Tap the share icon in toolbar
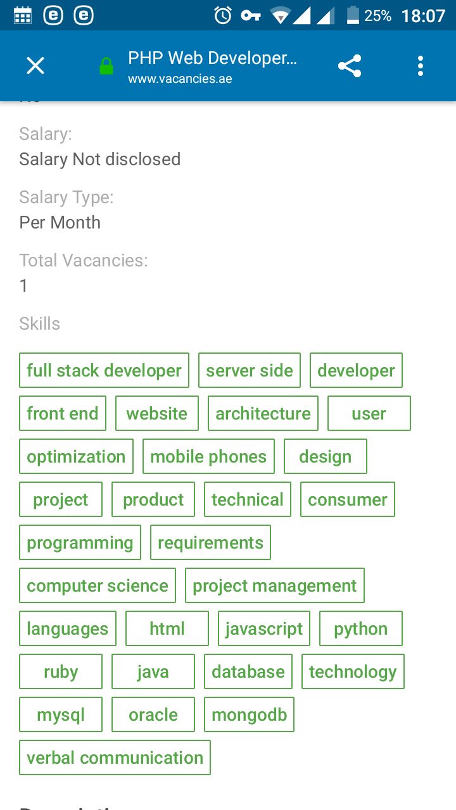 tap(350, 66)
